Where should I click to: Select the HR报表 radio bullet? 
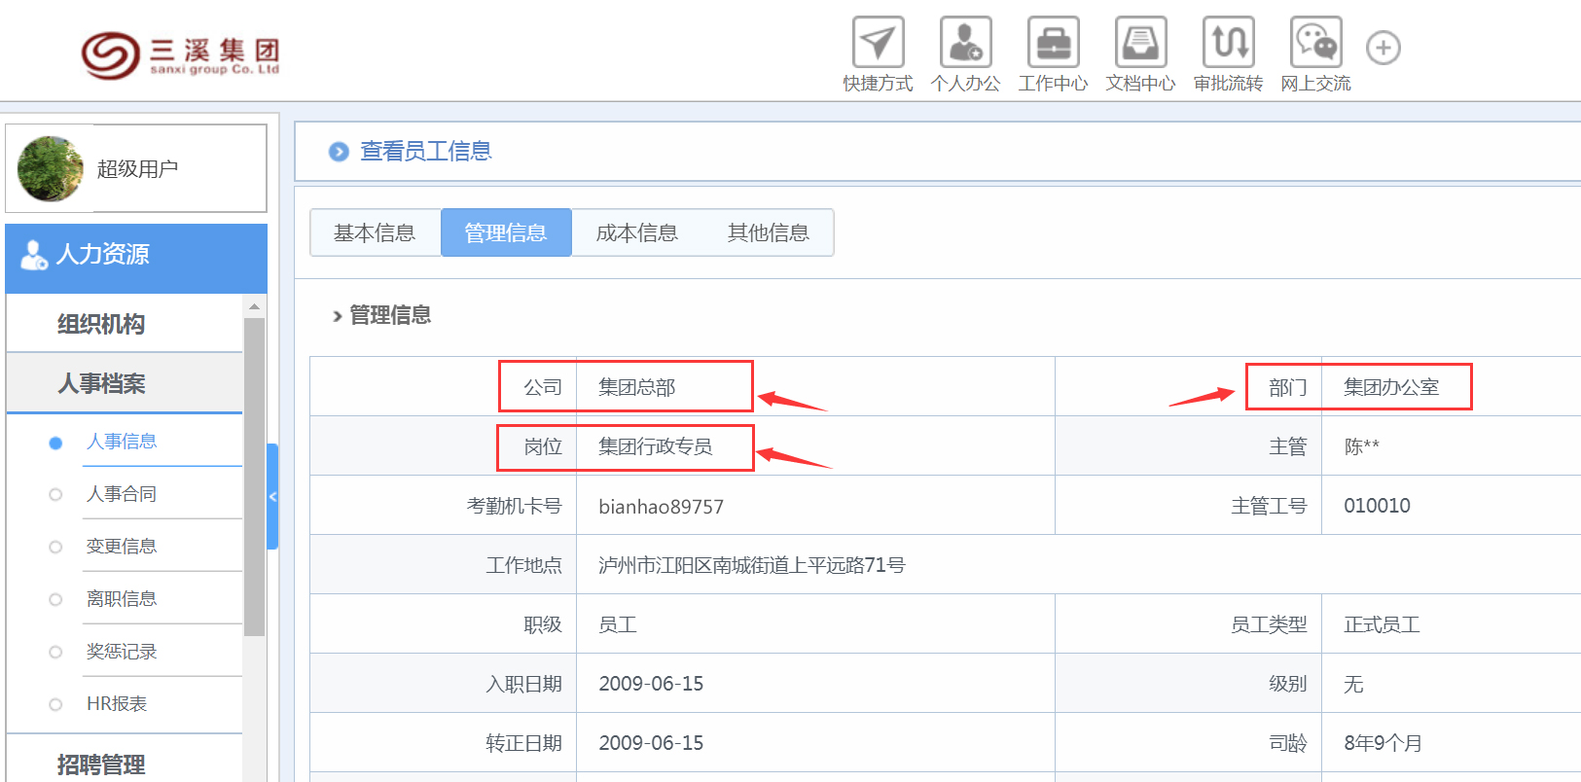click(x=55, y=705)
